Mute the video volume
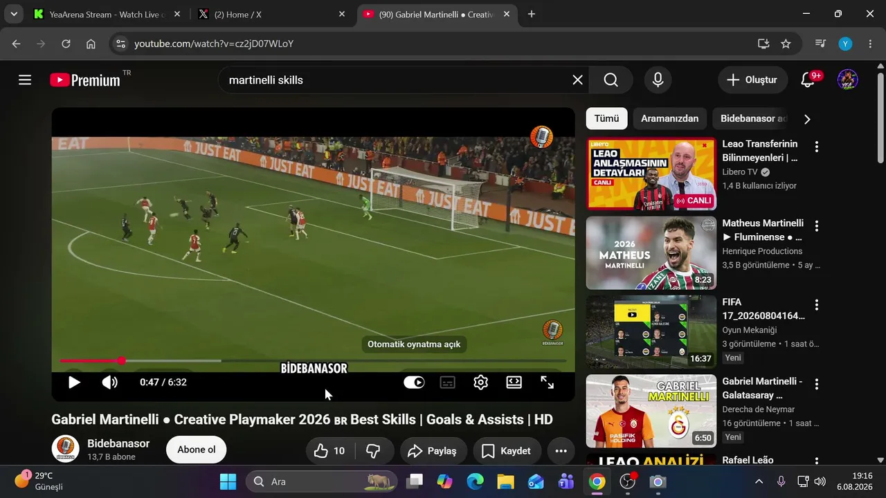 coord(109,382)
